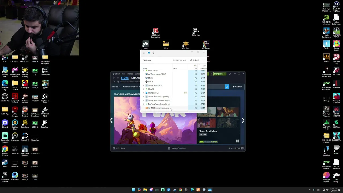Click the Steam store search magnifier button
343x193 pixels.
click(227, 87)
